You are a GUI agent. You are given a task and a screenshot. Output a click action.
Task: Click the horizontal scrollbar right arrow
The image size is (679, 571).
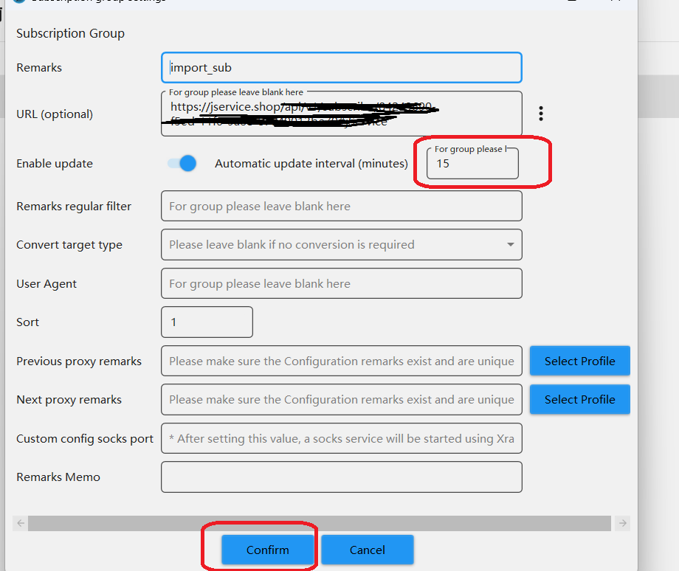[623, 523]
